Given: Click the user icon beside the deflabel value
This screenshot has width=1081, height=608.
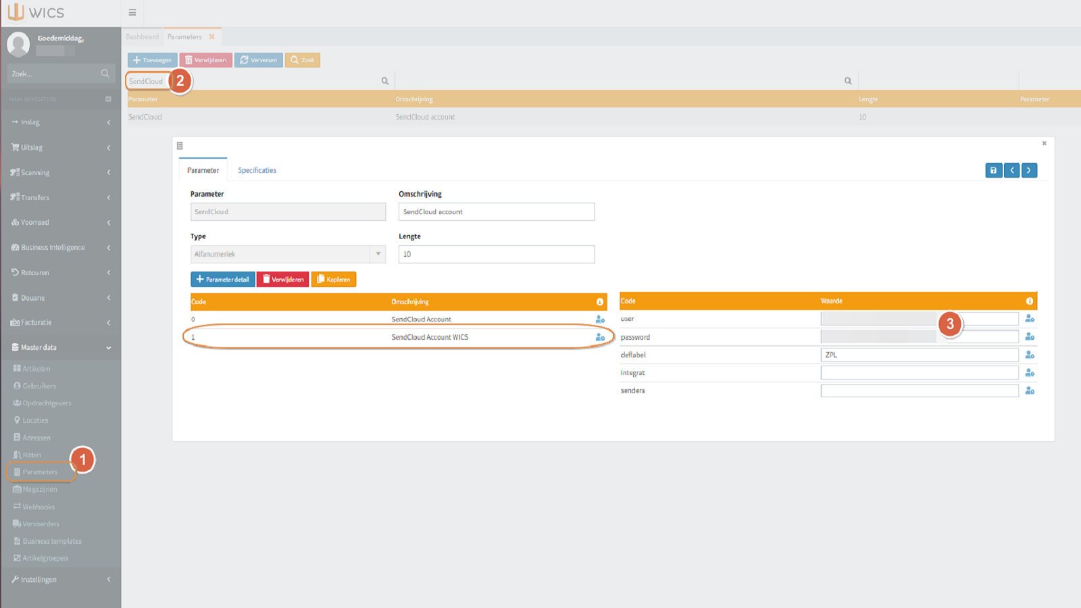Looking at the screenshot, I should click(1030, 355).
